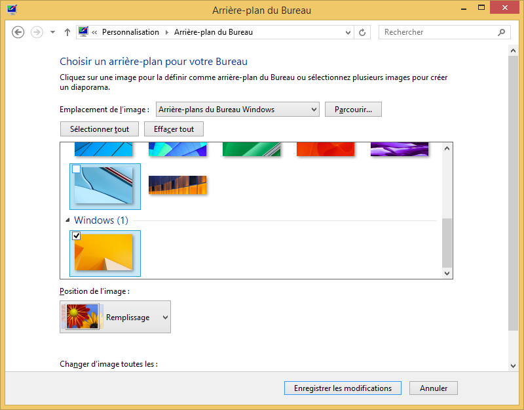
Task: Click the Personnalisation icon in address bar
Action: coord(83,31)
